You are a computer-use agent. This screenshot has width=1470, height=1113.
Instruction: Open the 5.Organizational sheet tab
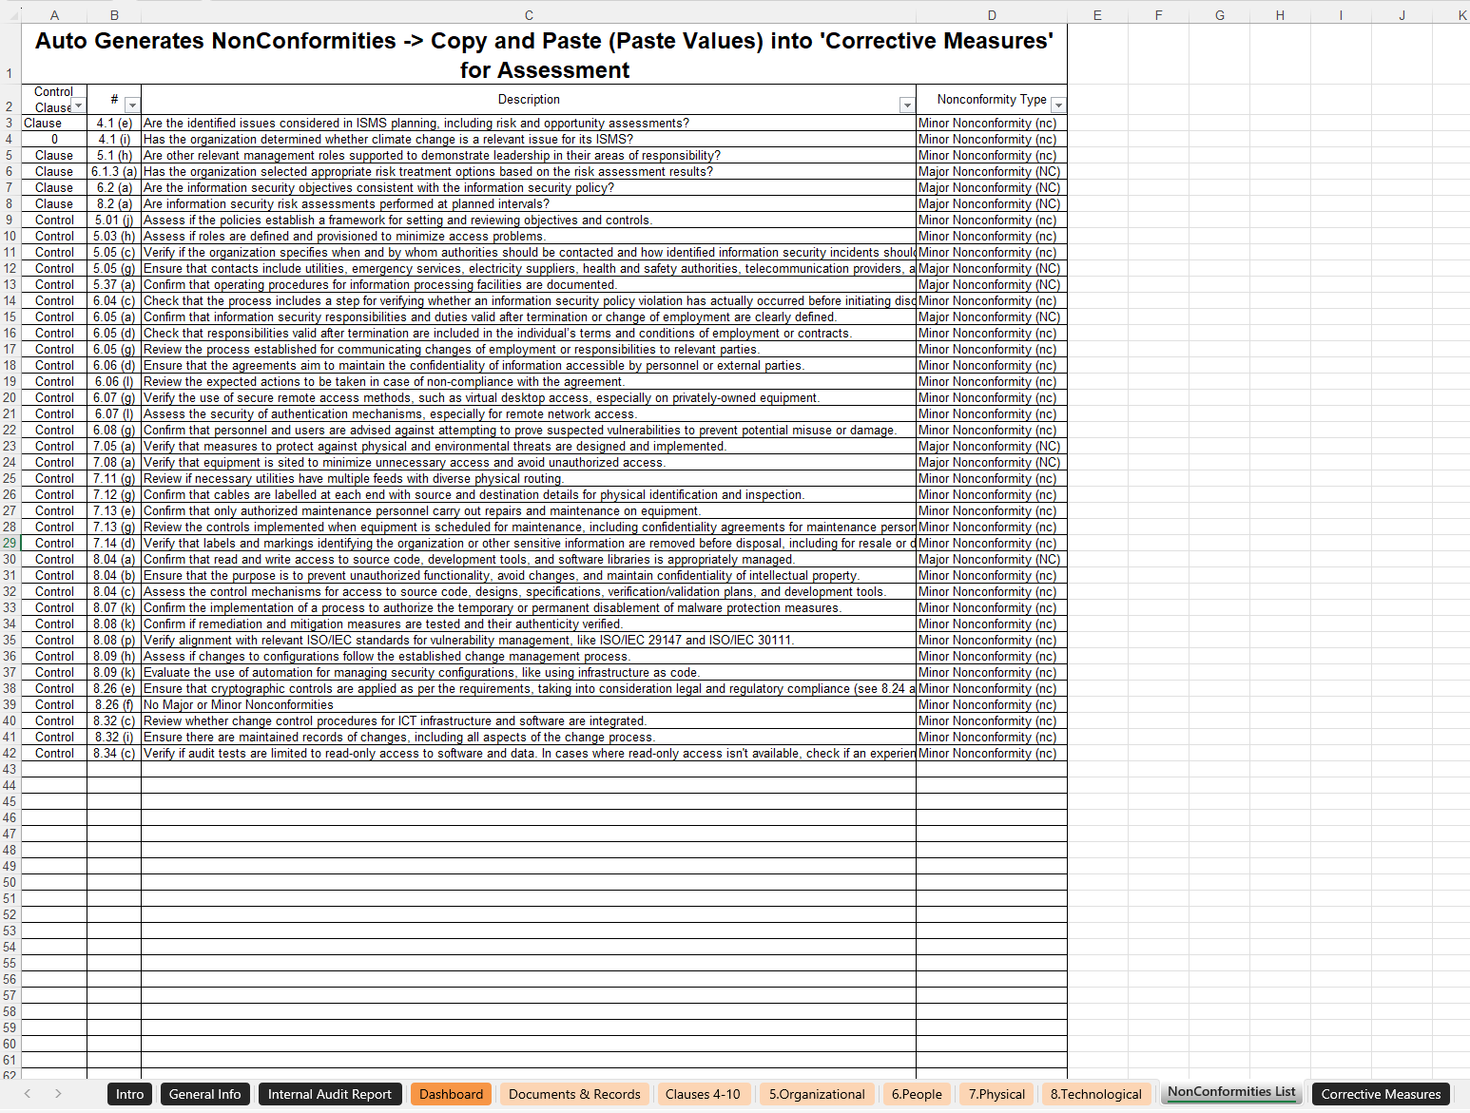pos(817,1094)
